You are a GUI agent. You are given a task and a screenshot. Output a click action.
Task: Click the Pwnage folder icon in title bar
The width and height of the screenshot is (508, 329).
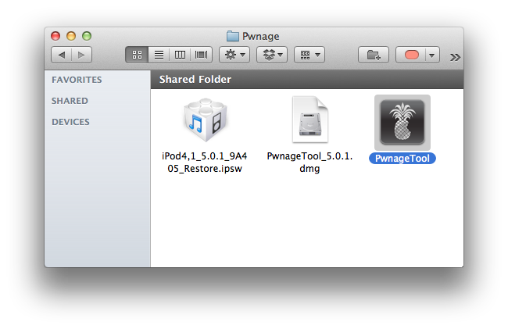pos(232,36)
